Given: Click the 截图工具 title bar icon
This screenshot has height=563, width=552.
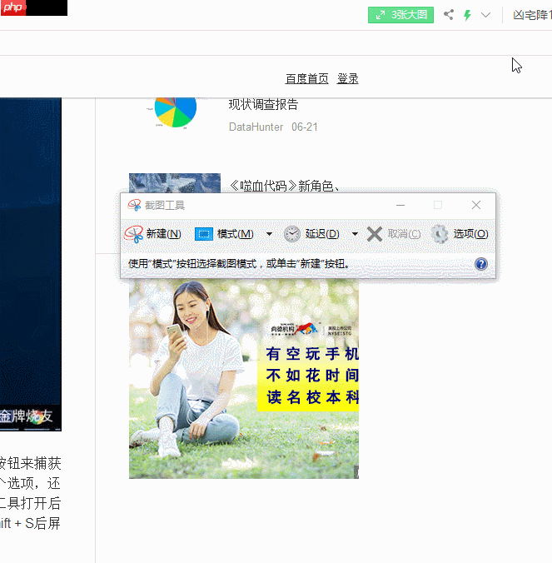Looking at the screenshot, I should 134,205.
